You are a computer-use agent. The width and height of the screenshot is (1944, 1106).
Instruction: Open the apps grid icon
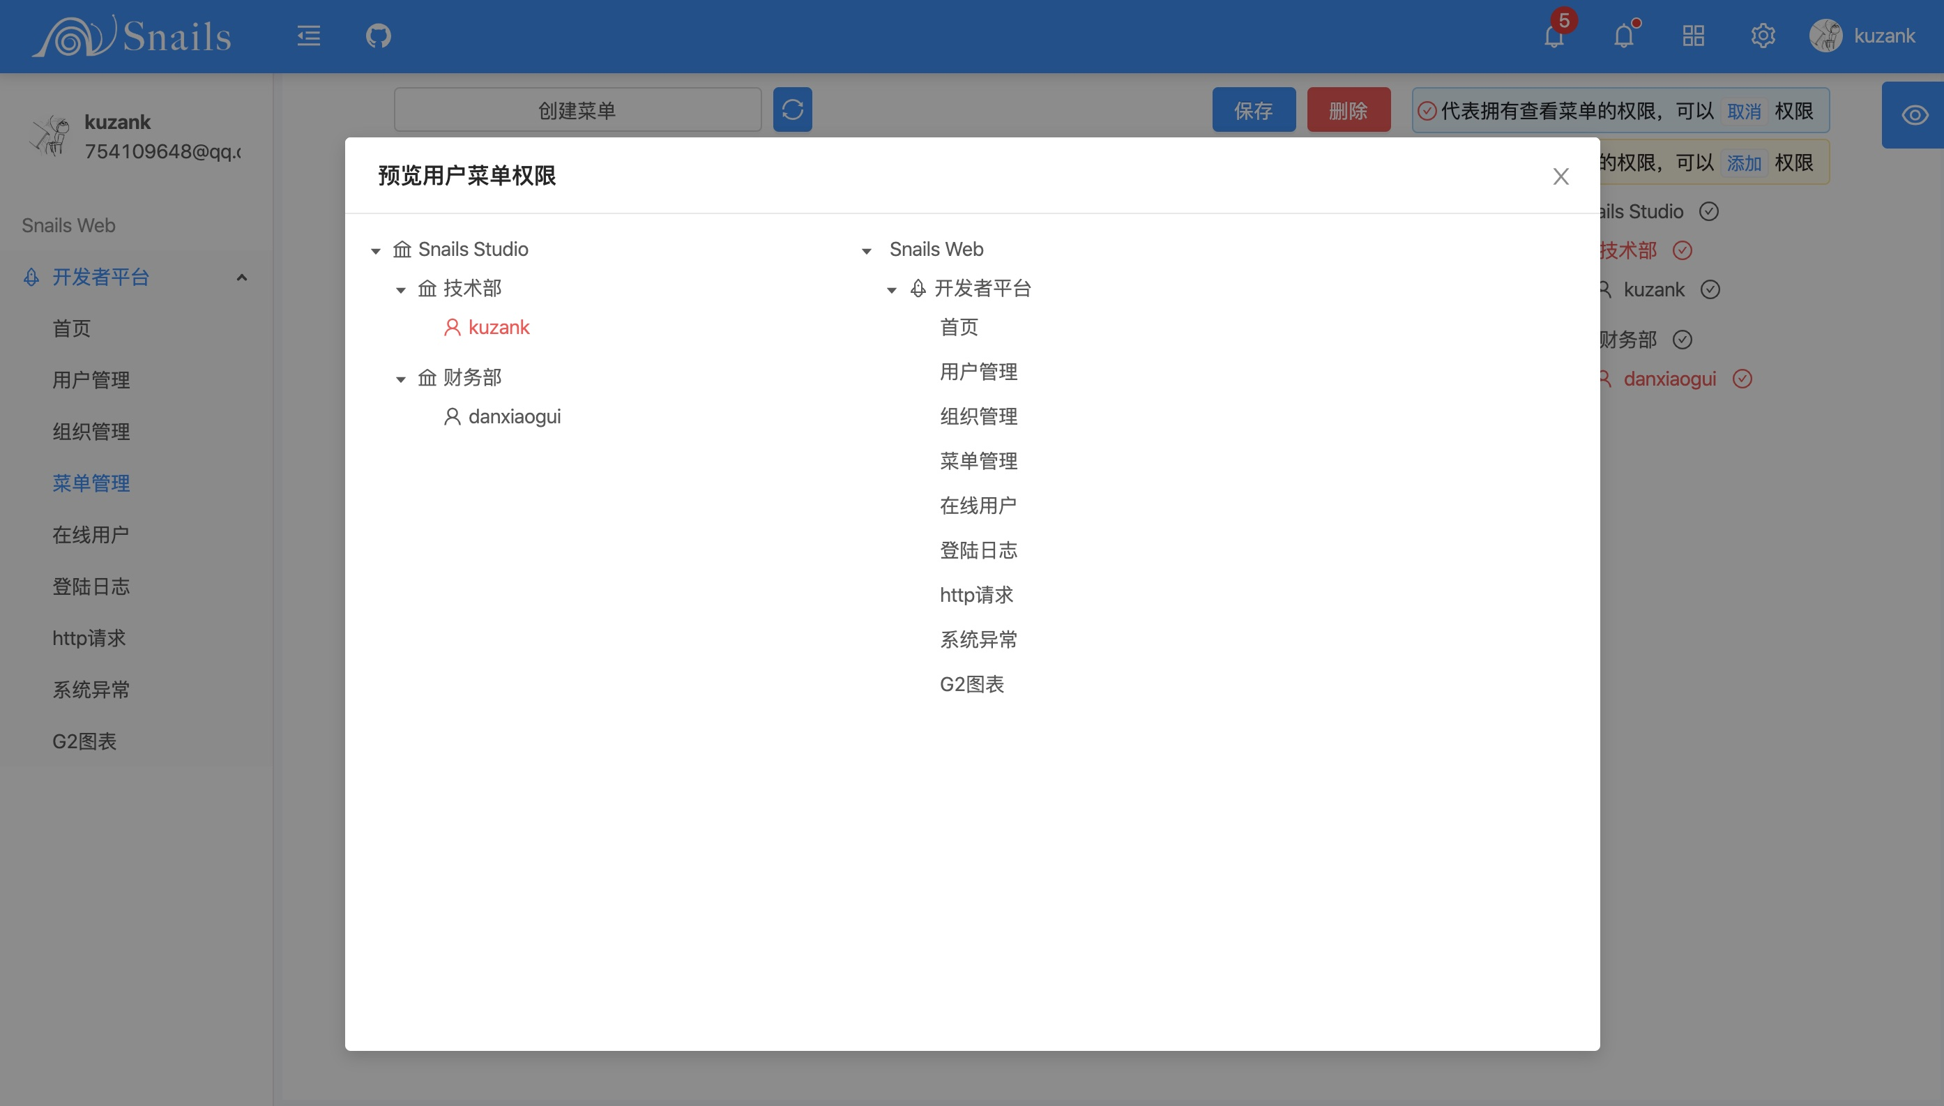(x=1694, y=36)
